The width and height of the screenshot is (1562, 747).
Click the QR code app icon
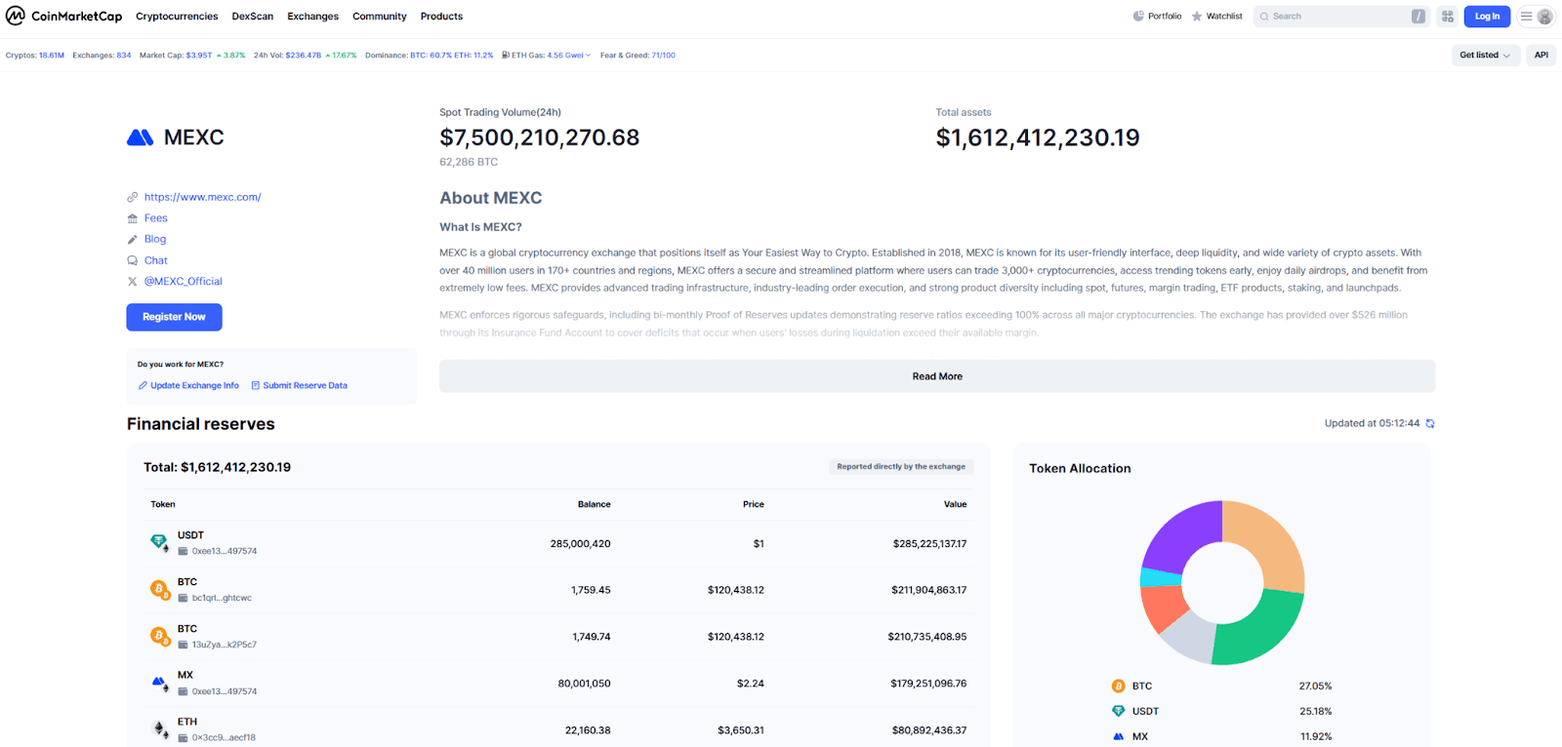tap(1448, 16)
